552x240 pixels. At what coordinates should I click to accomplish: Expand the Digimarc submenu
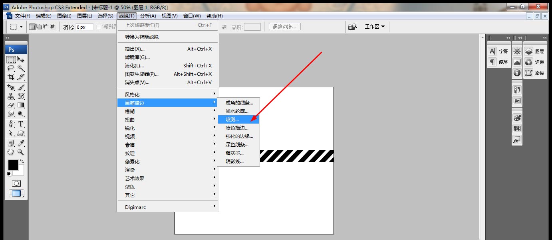[x=168, y=207]
